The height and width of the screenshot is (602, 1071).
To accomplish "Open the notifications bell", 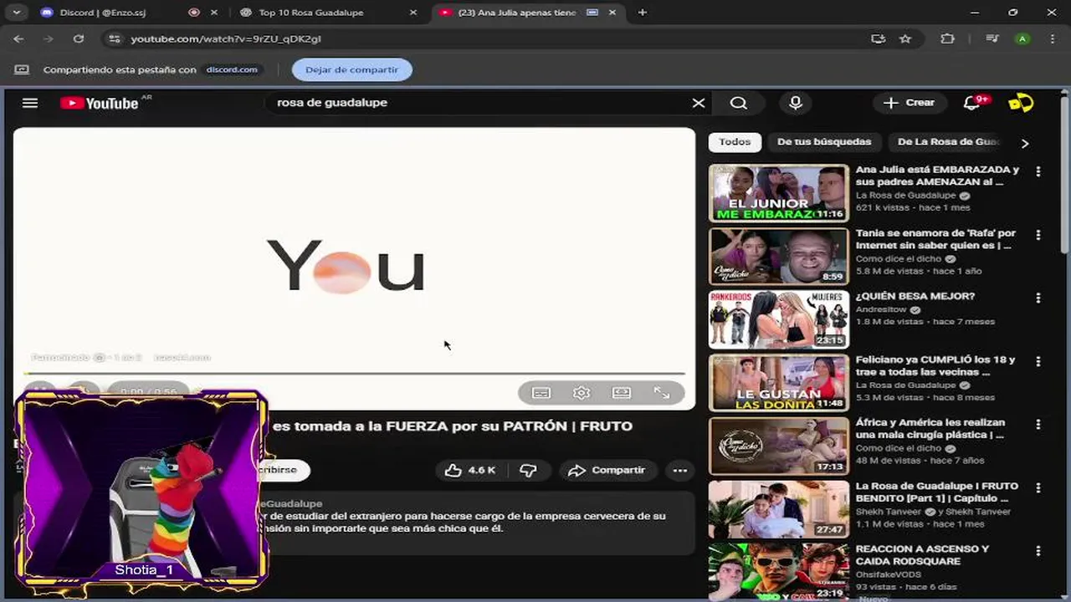I will tap(971, 103).
